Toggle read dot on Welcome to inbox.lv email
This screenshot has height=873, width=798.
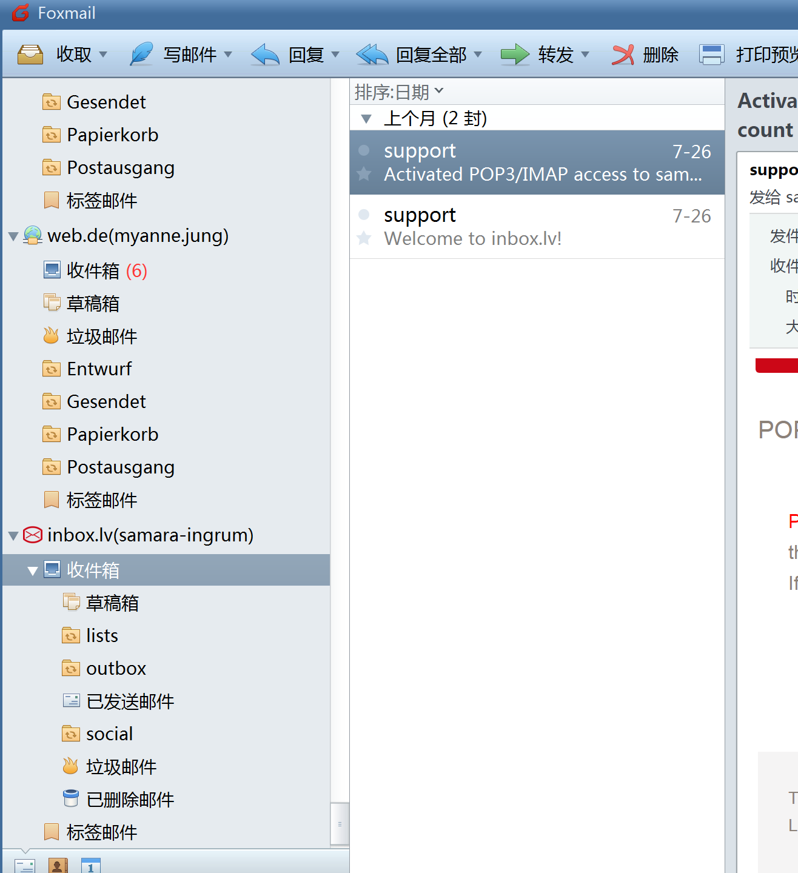[364, 214]
